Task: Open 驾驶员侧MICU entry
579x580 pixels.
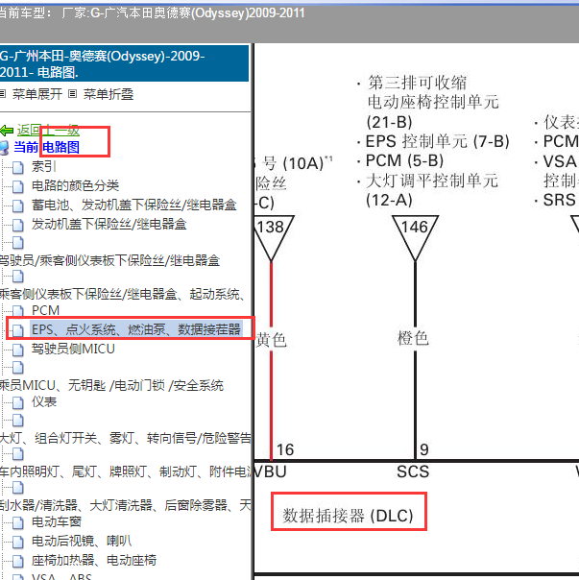Action: point(73,349)
